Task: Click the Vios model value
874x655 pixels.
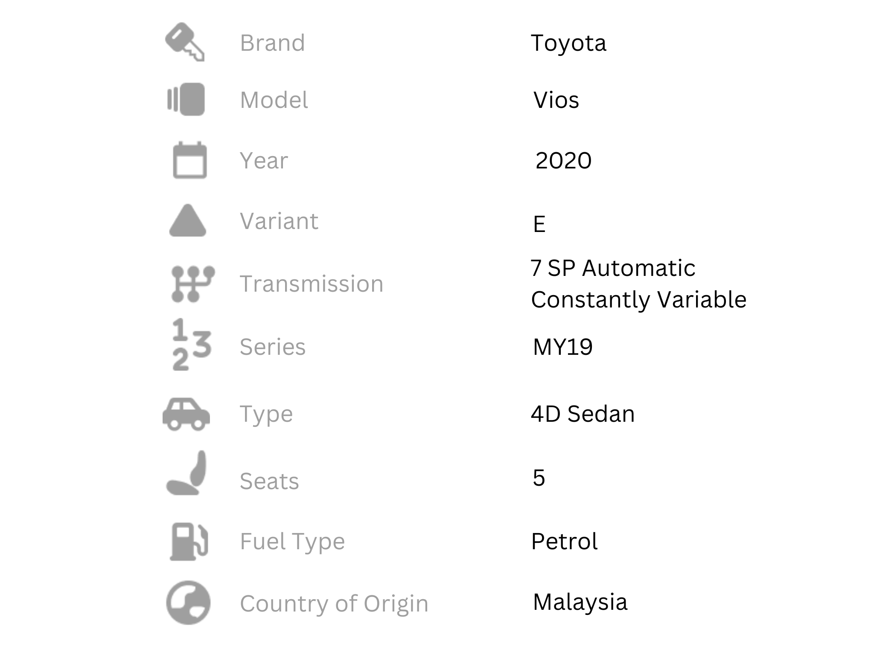Action: click(x=556, y=100)
